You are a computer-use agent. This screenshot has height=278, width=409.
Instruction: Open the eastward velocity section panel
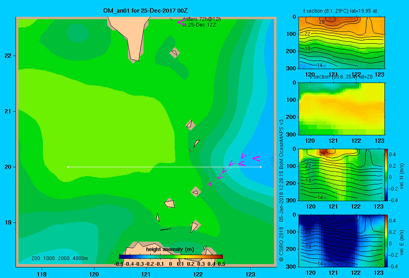pos(342,241)
